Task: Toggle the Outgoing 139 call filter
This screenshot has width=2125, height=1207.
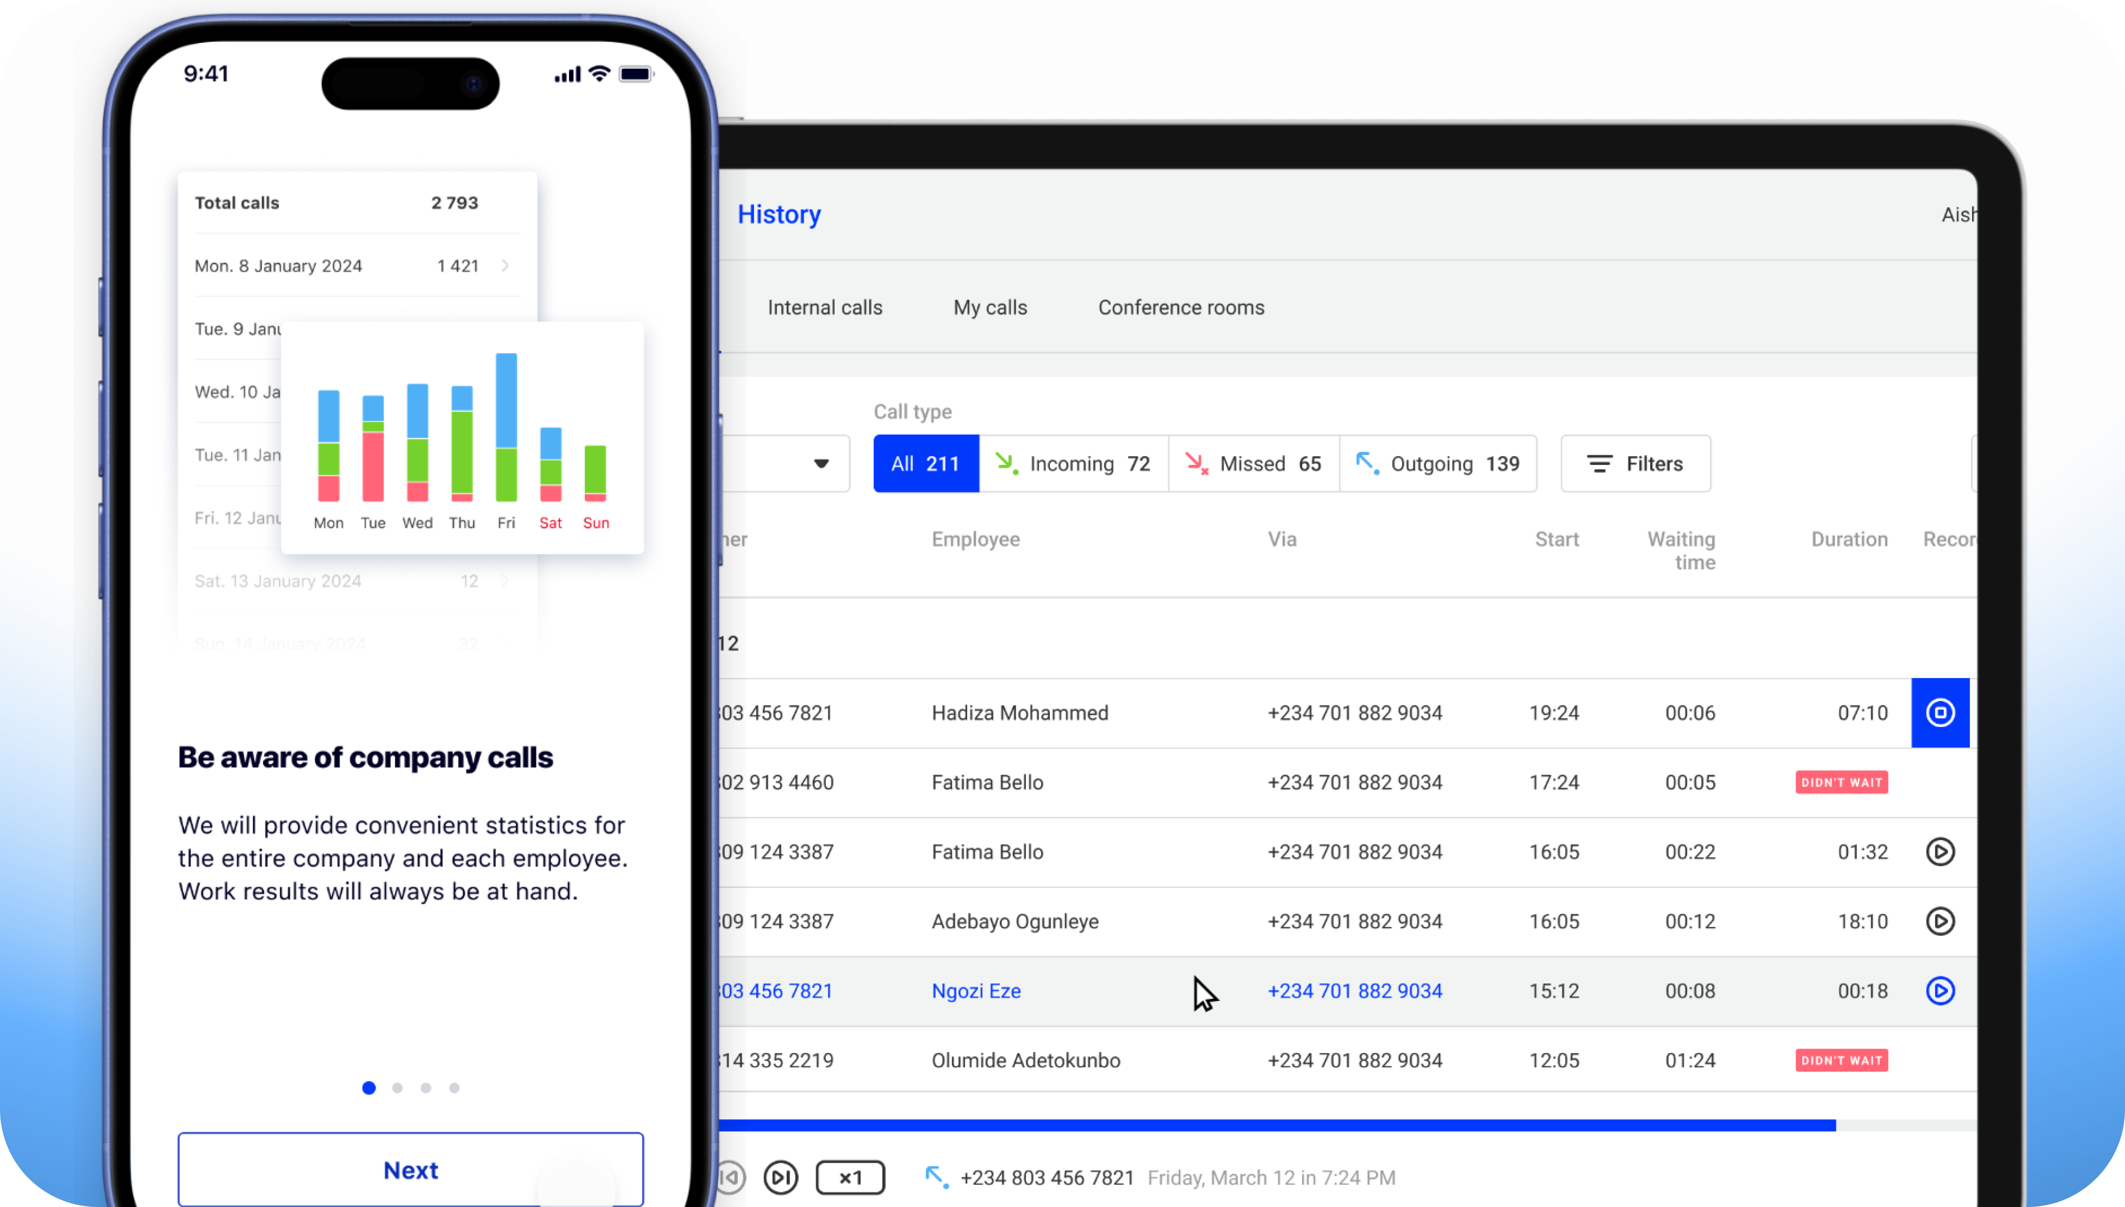Action: click(x=1438, y=463)
